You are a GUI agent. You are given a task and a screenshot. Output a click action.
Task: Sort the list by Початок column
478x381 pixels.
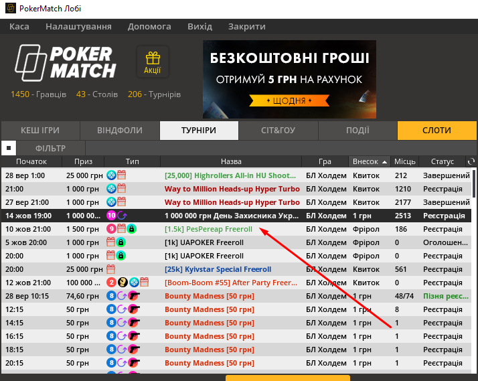[31, 161]
